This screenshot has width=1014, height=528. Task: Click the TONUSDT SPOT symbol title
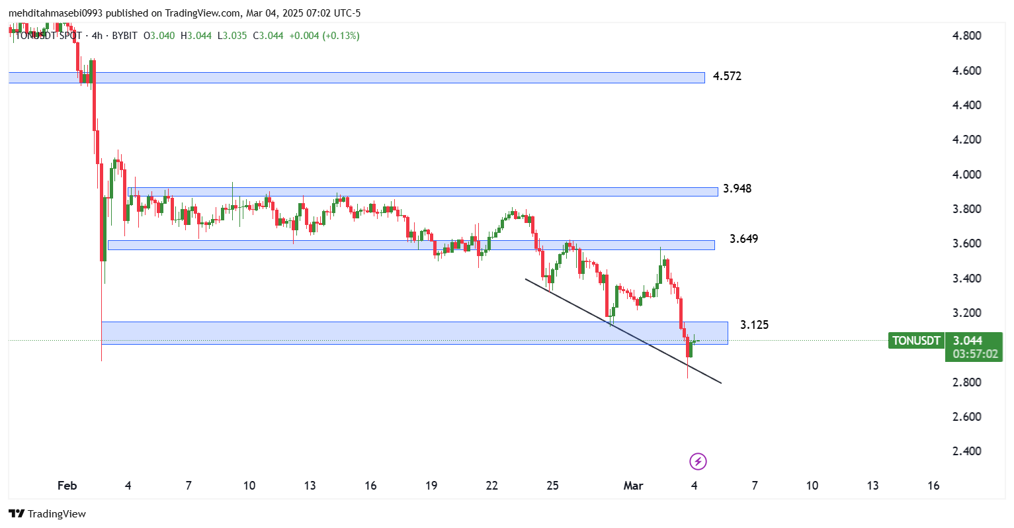[48, 36]
